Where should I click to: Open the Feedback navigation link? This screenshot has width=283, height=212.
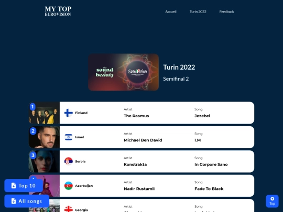pos(226,12)
